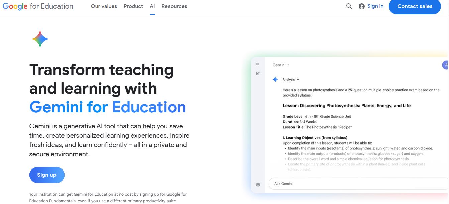The width and height of the screenshot is (449, 204).
Task: Click the colorful Gemini sparkle logo
Action: [x=40, y=39]
